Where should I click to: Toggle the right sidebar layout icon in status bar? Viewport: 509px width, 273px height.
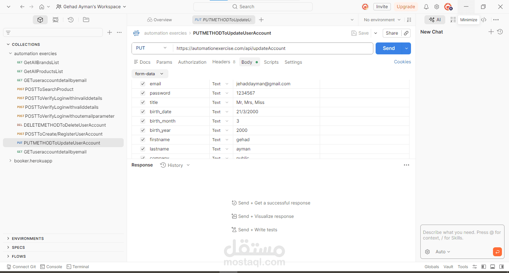coord(501,267)
